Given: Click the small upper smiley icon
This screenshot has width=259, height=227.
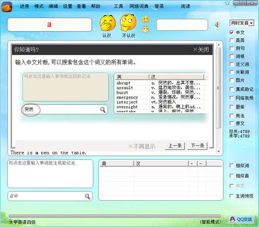Looking at the screenshot, I should click(x=145, y=20).
